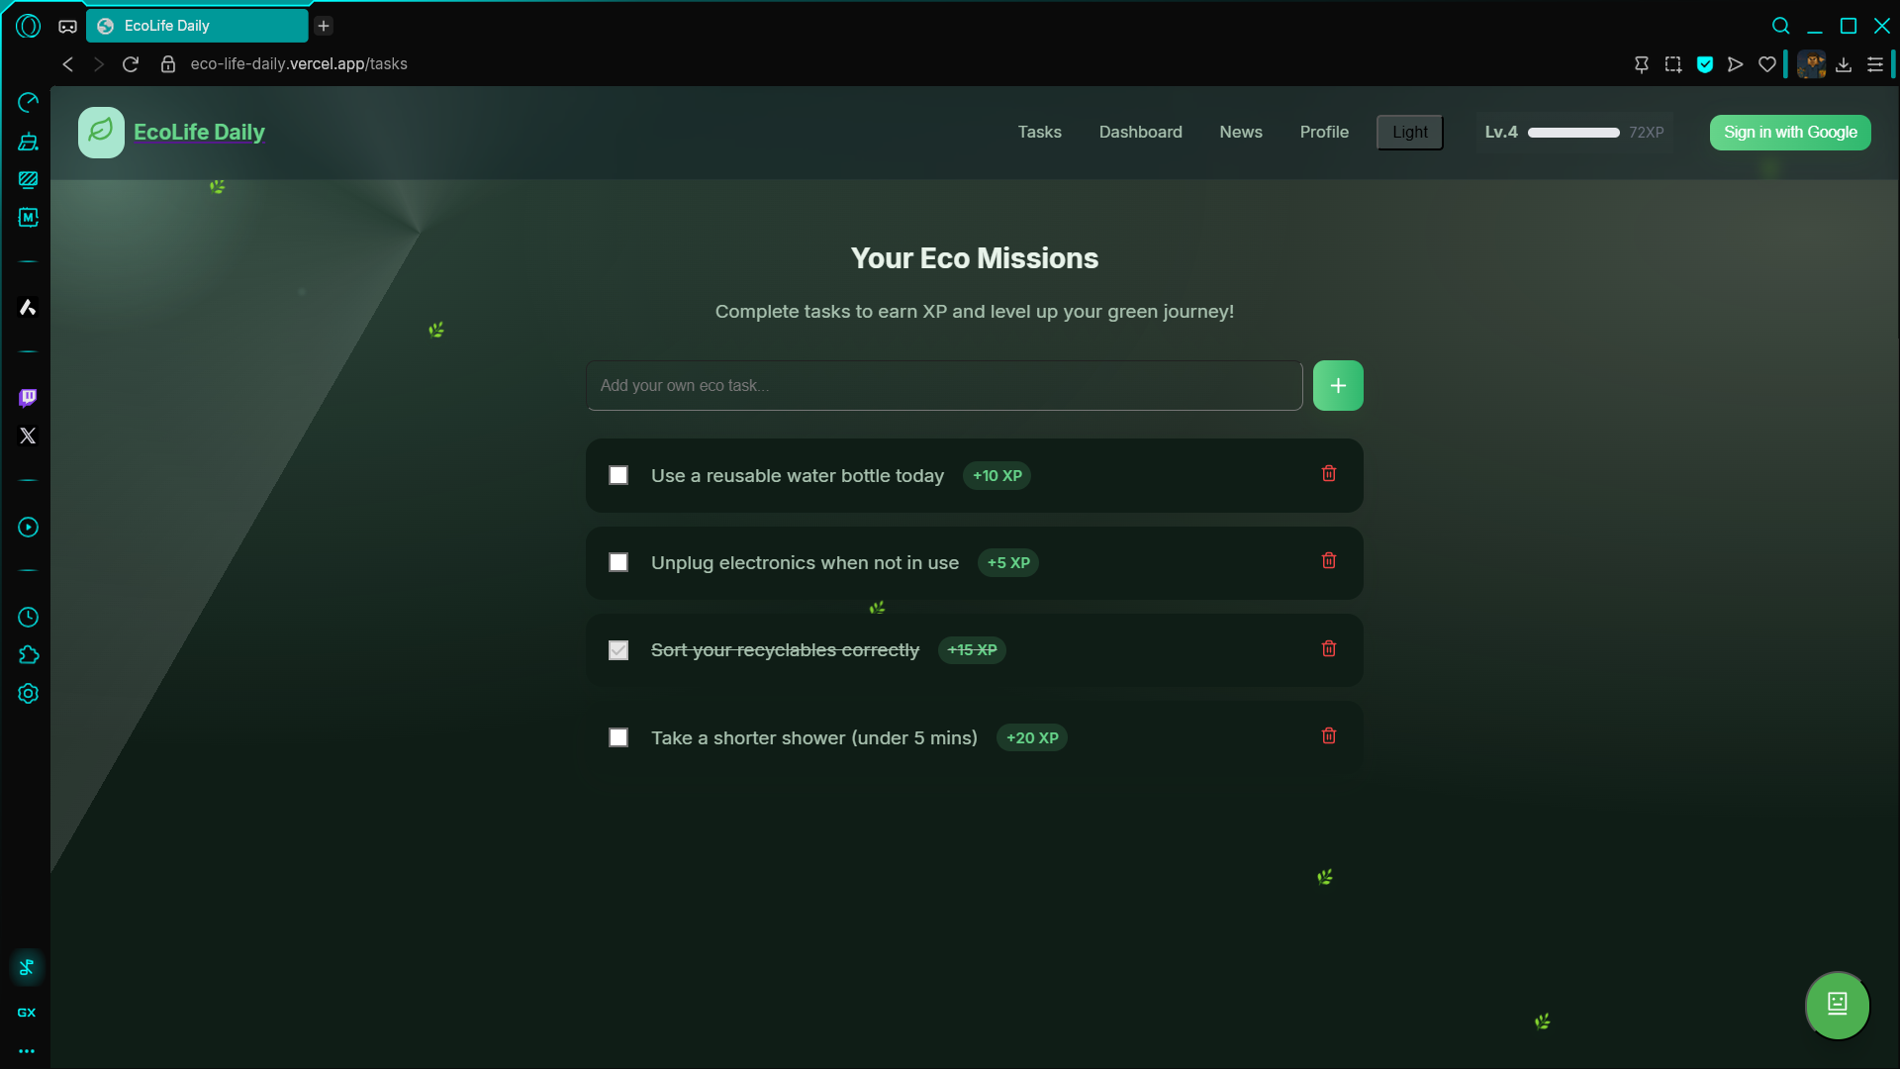Click Sign in with Google
Image resolution: width=1900 pixels, height=1069 pixels.
tap(1789, 133)
